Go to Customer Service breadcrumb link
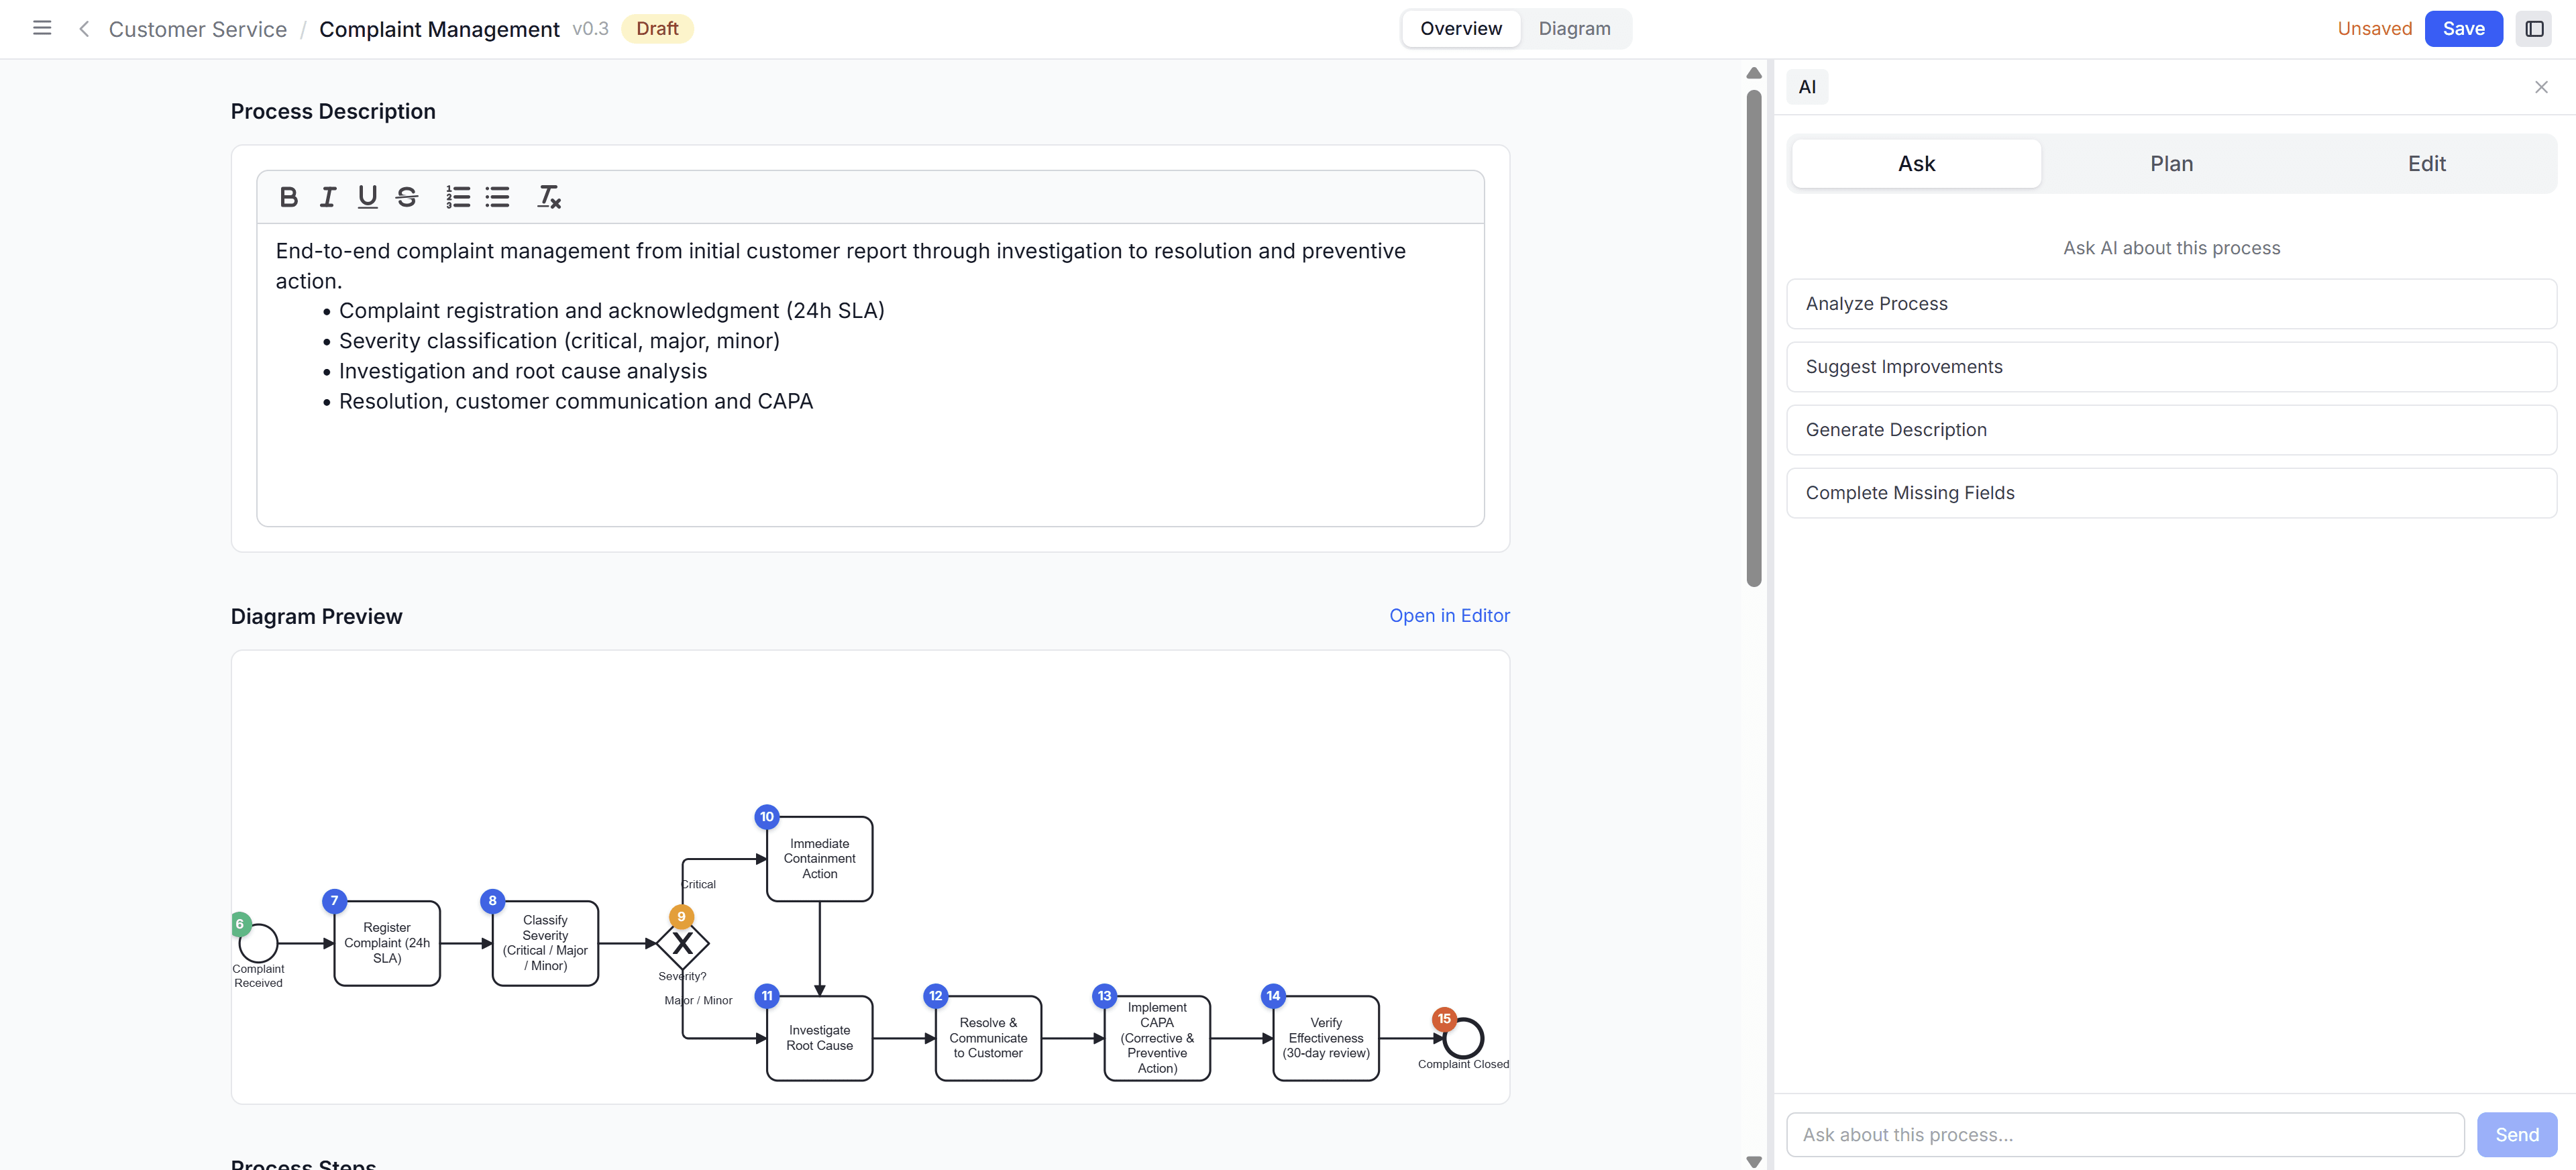Viewport: 2576px width, 1170px height. tap(197, 28)
